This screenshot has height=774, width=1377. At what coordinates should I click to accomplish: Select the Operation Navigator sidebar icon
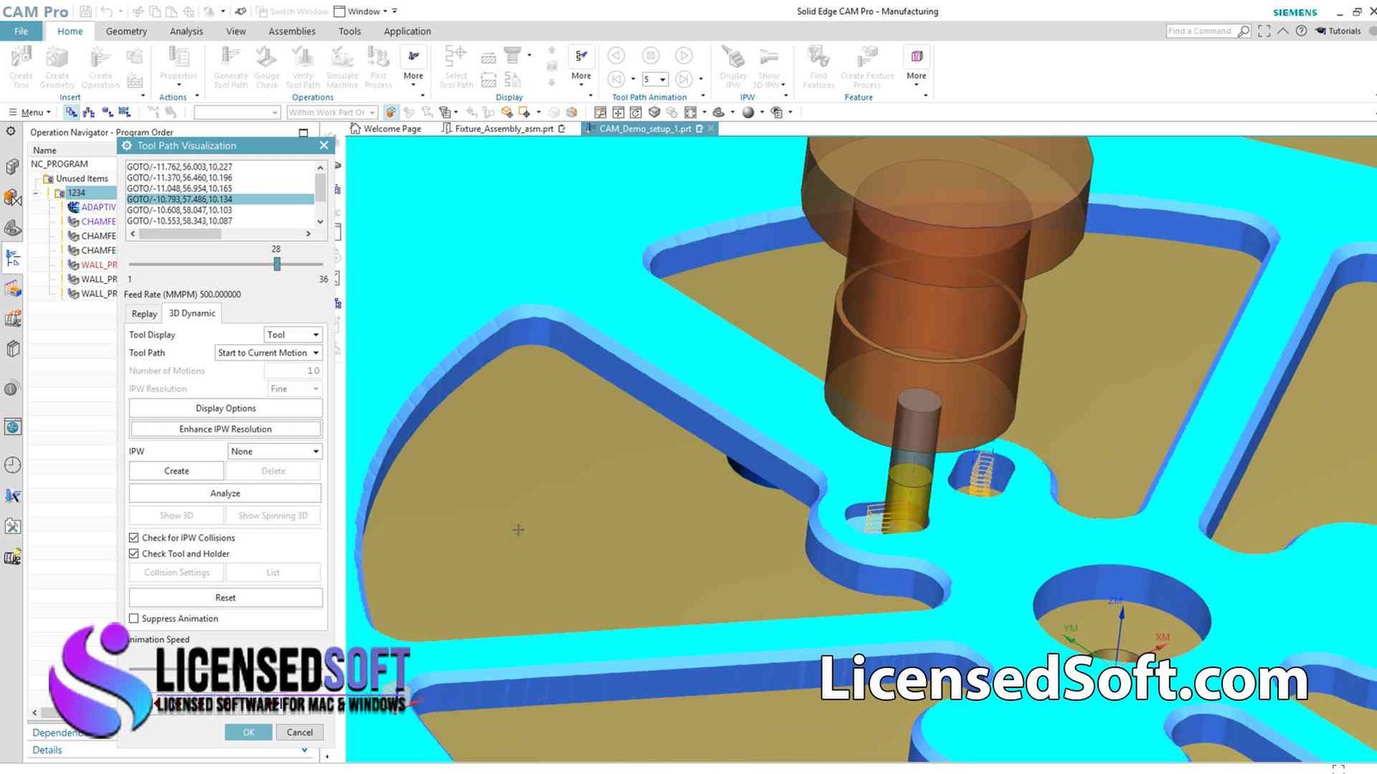(12, 257)
